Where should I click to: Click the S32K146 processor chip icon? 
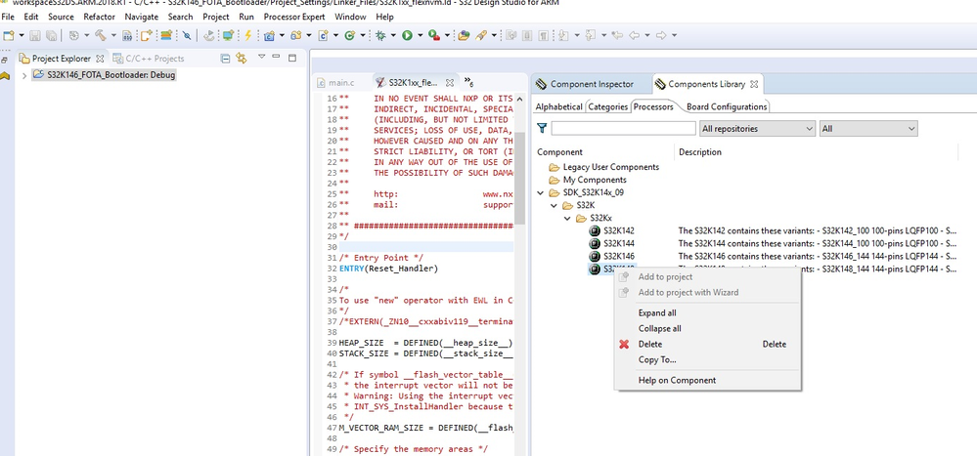tap(594, 256)
